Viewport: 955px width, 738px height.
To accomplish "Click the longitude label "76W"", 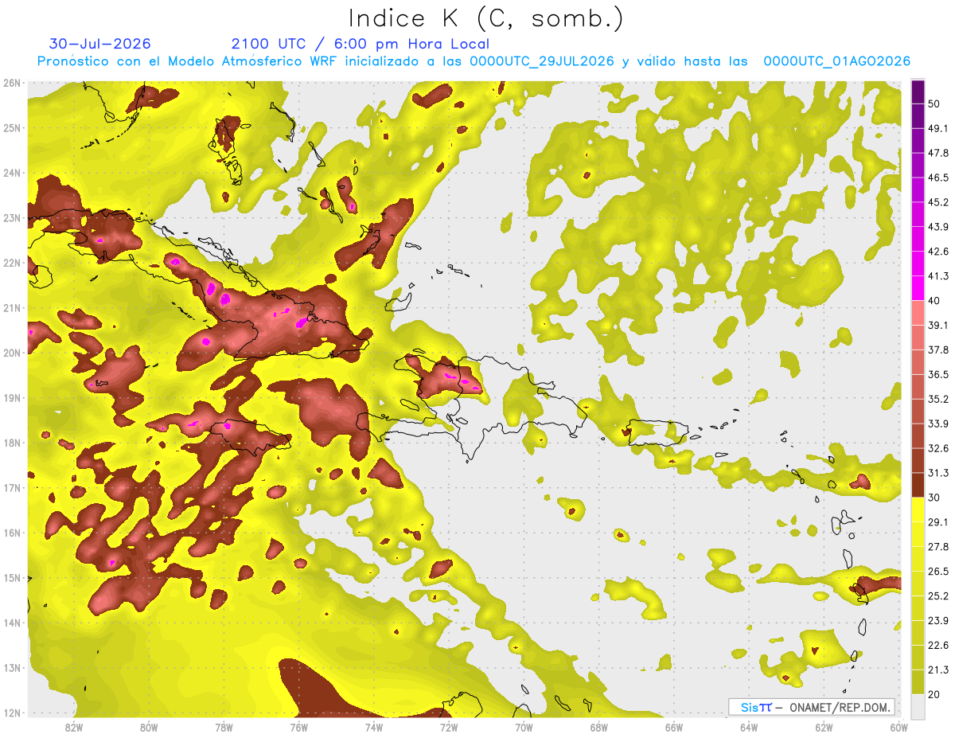I will pos(298,728).
